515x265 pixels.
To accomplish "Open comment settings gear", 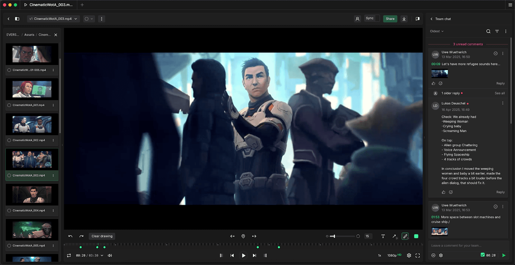I will coord(441,255).
